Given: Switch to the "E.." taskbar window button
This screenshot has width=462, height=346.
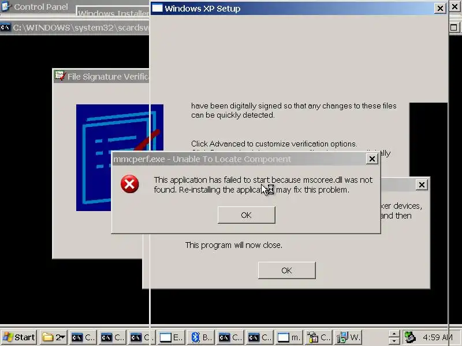Looking at the screenshot, I should [x=172, y=337].
